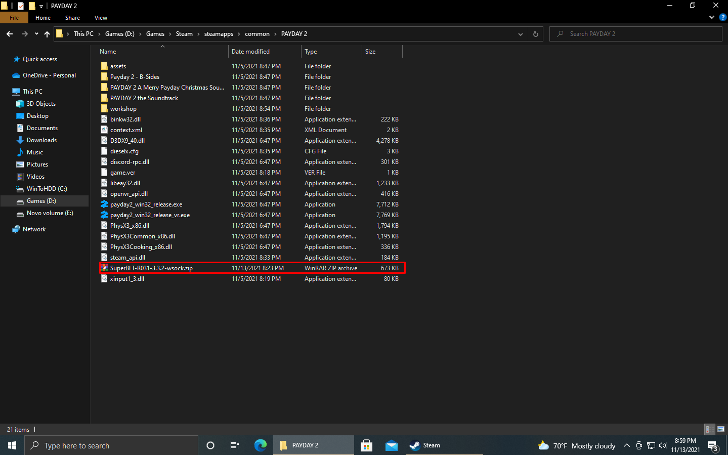Image resolution: width=728 pixels, height=455 pixels.
Task: Switch to large thumbnails view
Action: pos(721,429)
